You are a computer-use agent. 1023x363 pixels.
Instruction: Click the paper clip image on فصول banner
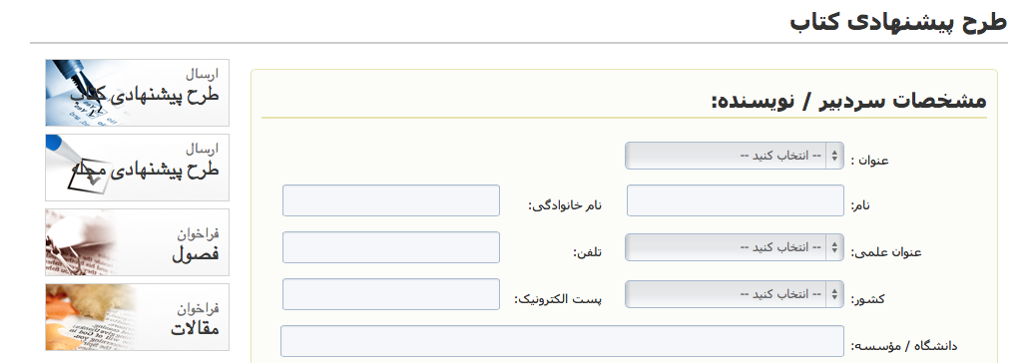77,244
